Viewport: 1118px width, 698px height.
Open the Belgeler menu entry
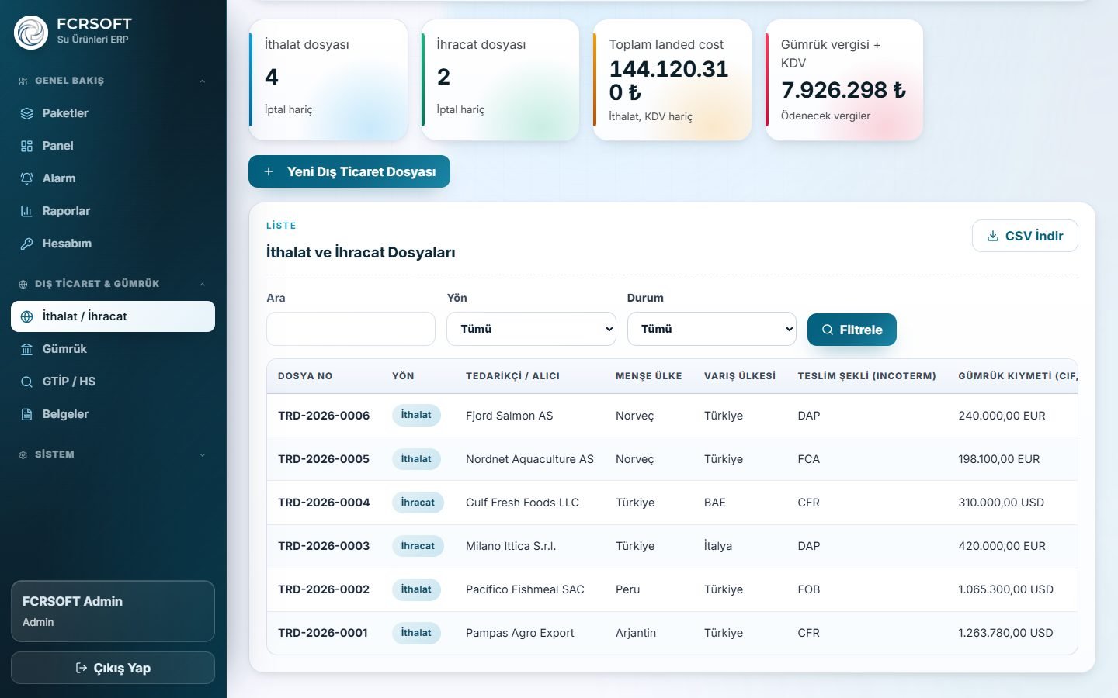pos(113,414)
